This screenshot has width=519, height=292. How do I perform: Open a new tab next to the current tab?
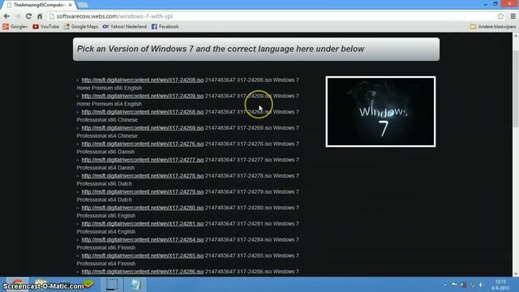coord(83,5)
